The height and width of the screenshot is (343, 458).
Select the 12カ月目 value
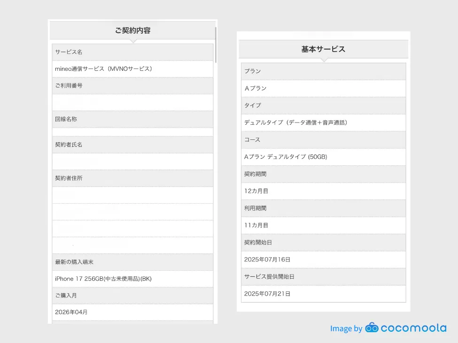[x=256, y=191]
